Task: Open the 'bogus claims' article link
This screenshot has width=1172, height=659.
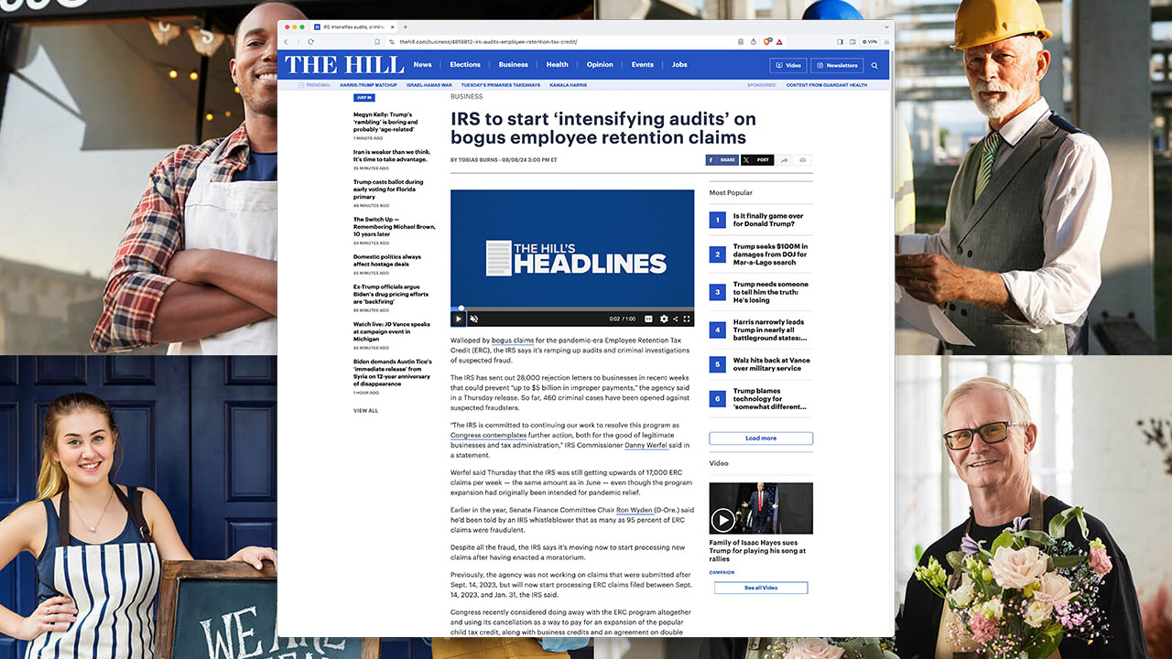Action: click(513, 340)
